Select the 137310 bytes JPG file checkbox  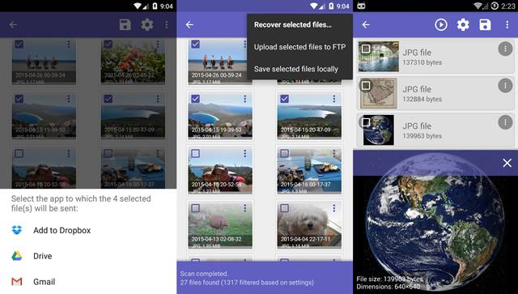[365, 49]
